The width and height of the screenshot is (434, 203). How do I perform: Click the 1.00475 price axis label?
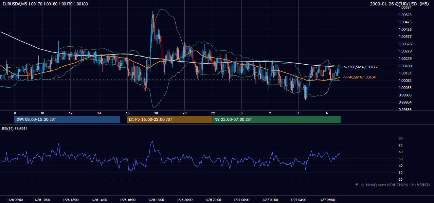405,22
